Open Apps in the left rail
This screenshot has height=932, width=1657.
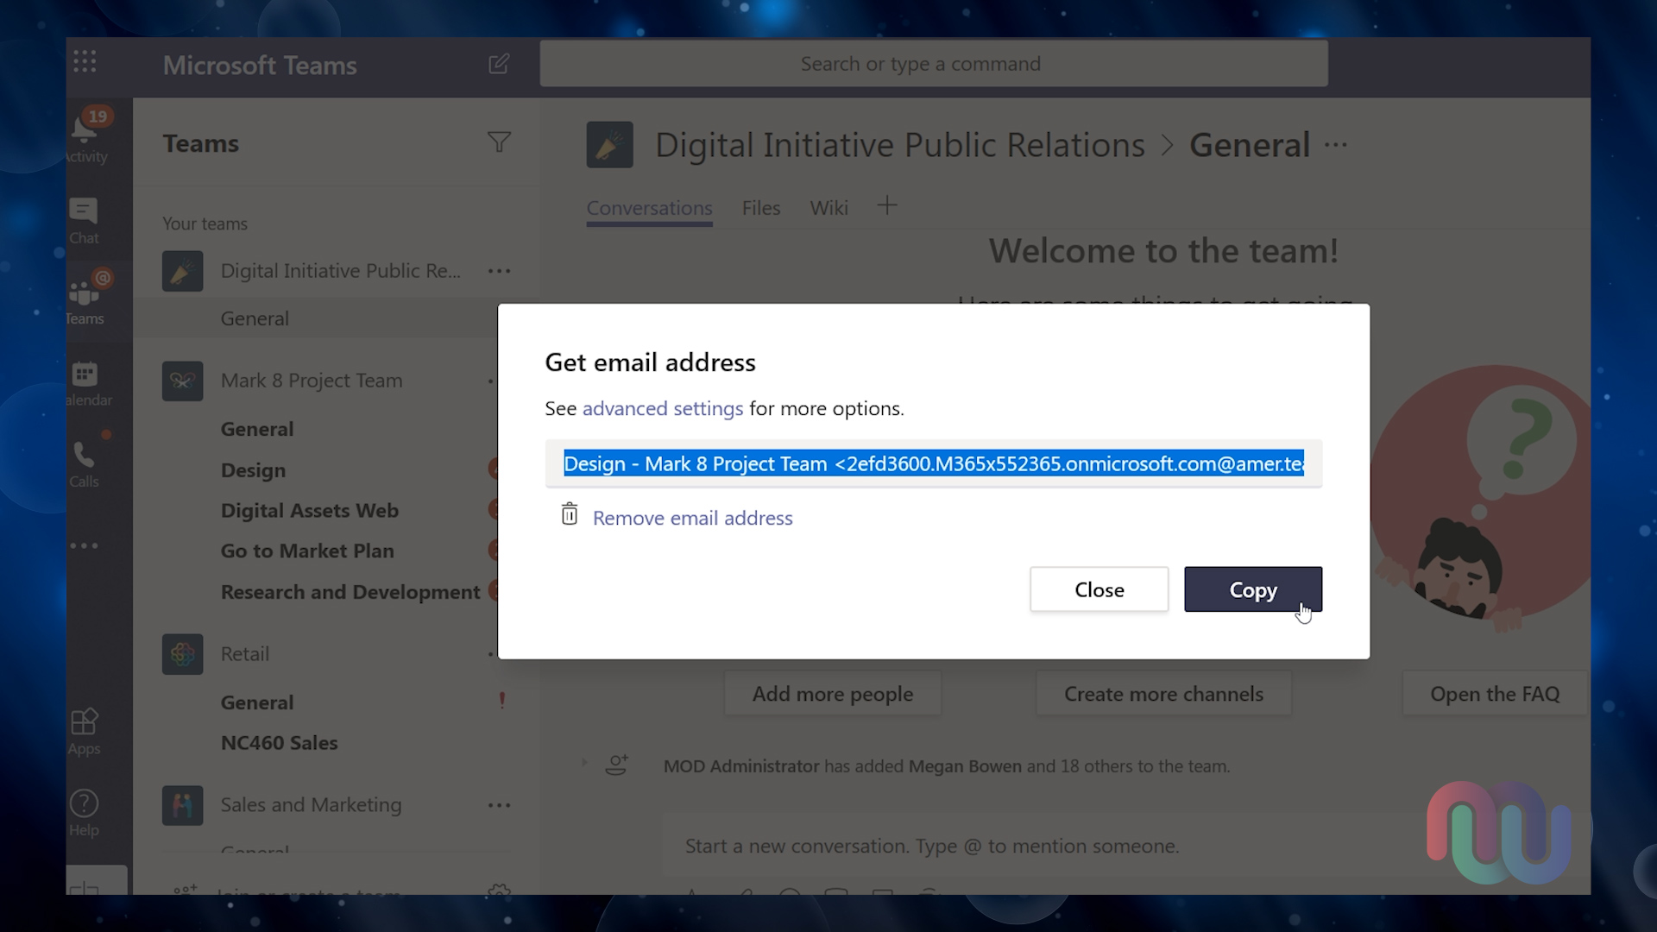click(x=84, y=732)
